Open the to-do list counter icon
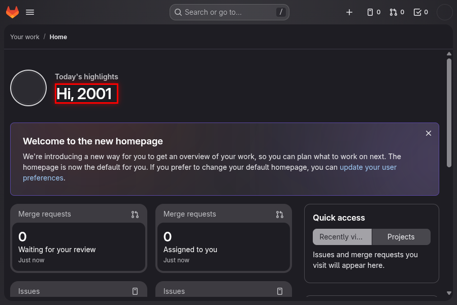 [x=421, y=12]
